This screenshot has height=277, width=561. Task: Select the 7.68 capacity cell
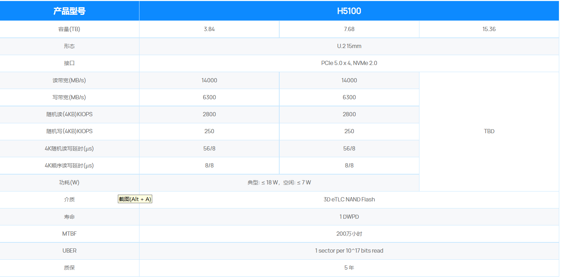(x=349, y=29)
